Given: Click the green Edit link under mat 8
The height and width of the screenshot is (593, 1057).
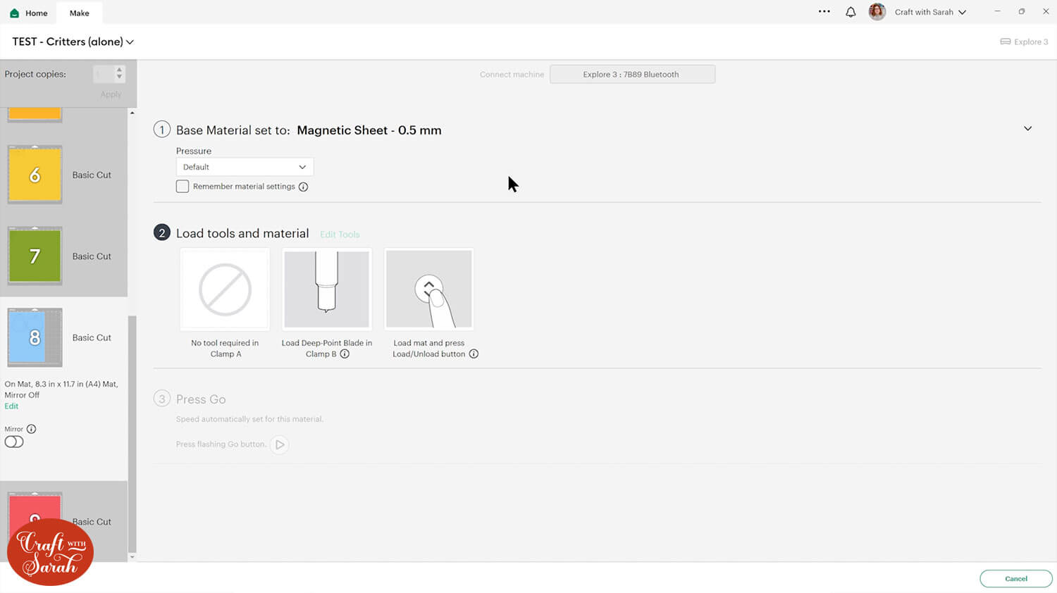Looking at the screenshot, I should [x=11, y=406].
